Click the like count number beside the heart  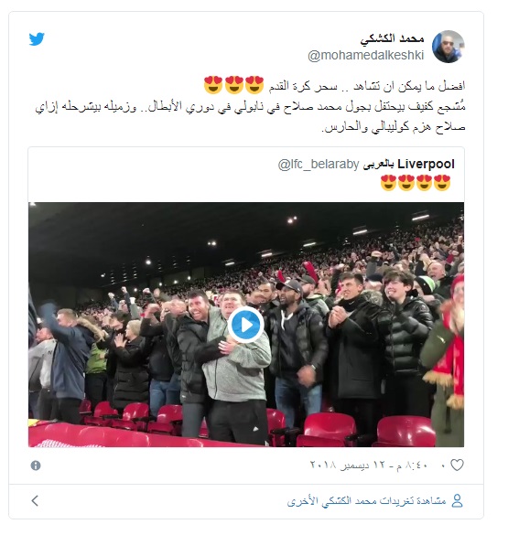click(443, 465)
